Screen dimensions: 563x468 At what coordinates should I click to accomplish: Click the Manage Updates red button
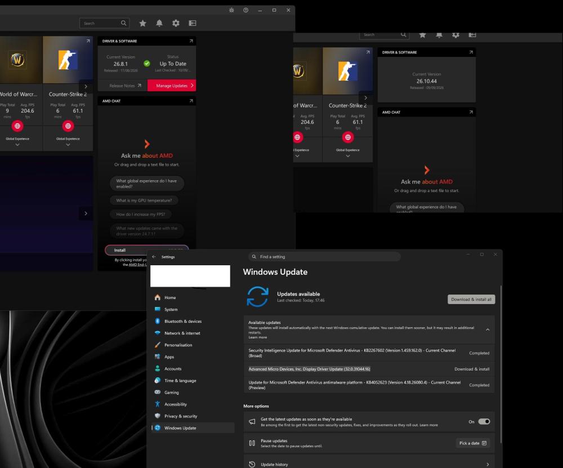pyautogui.click(x=172, y=86)
